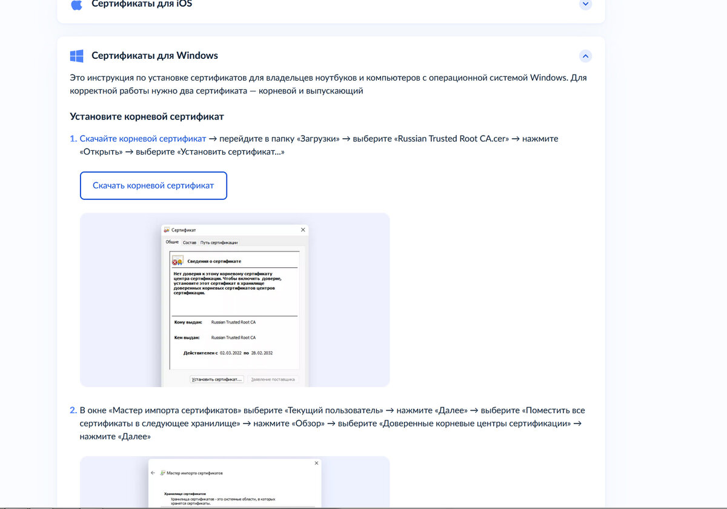Collapse the «Сертификаты для Windows» section
Image resolution: width=727 pixels, height=509 pixels.
click(585, 56)
